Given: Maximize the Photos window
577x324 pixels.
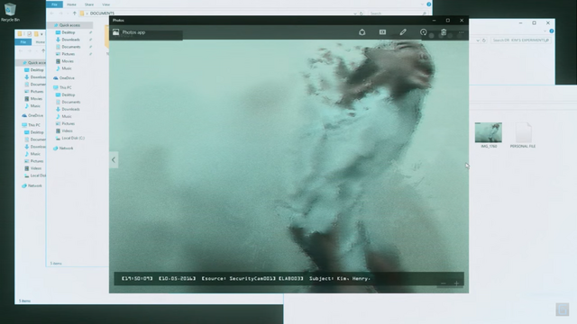Looking at the screenshot, I should click(x=448, y=20).
